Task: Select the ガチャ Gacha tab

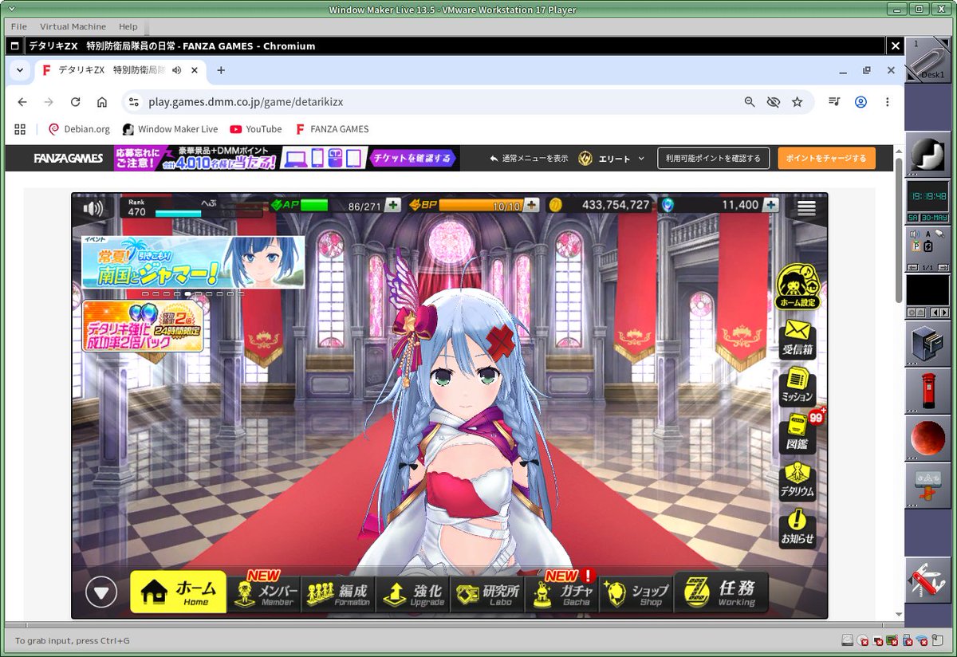Action: (x=563, y=593)
